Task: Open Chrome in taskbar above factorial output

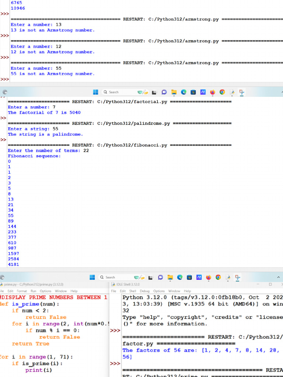Action: [222, 92]
